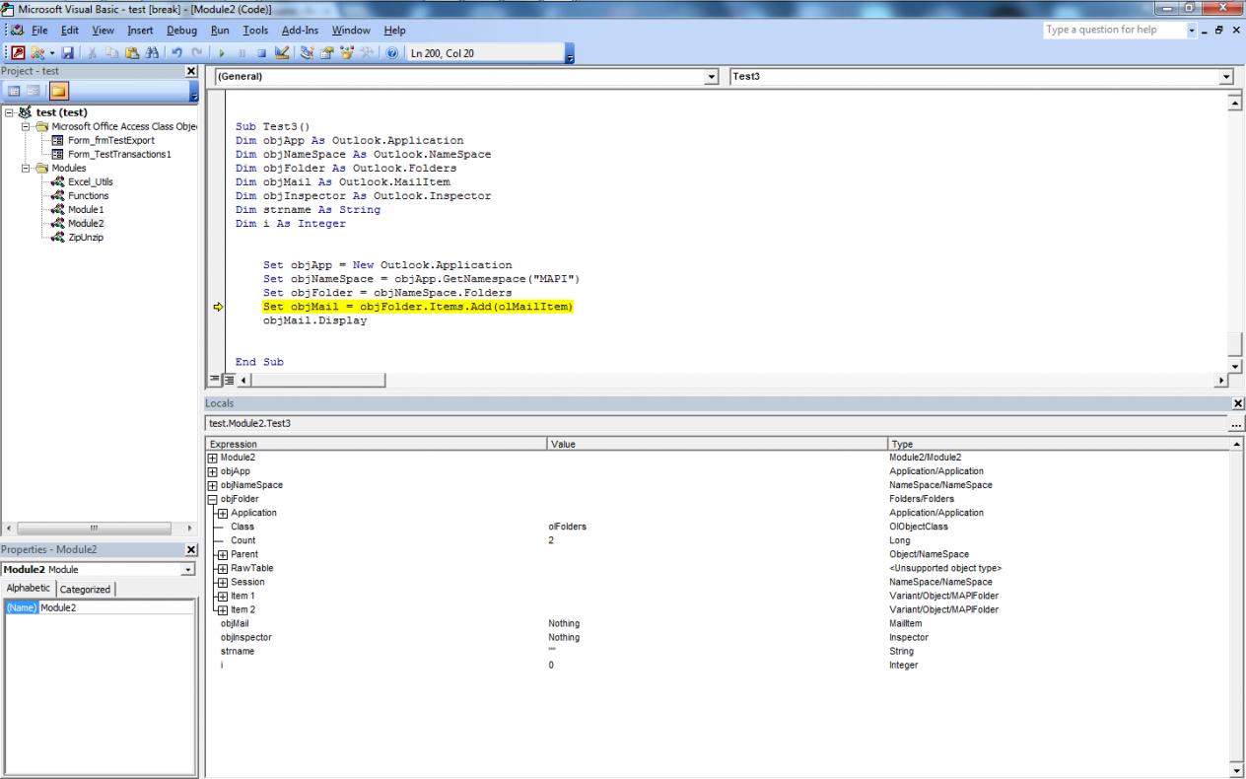
Task: Switch to Full Module View at editor bottom
Action: tap(229, 380)
